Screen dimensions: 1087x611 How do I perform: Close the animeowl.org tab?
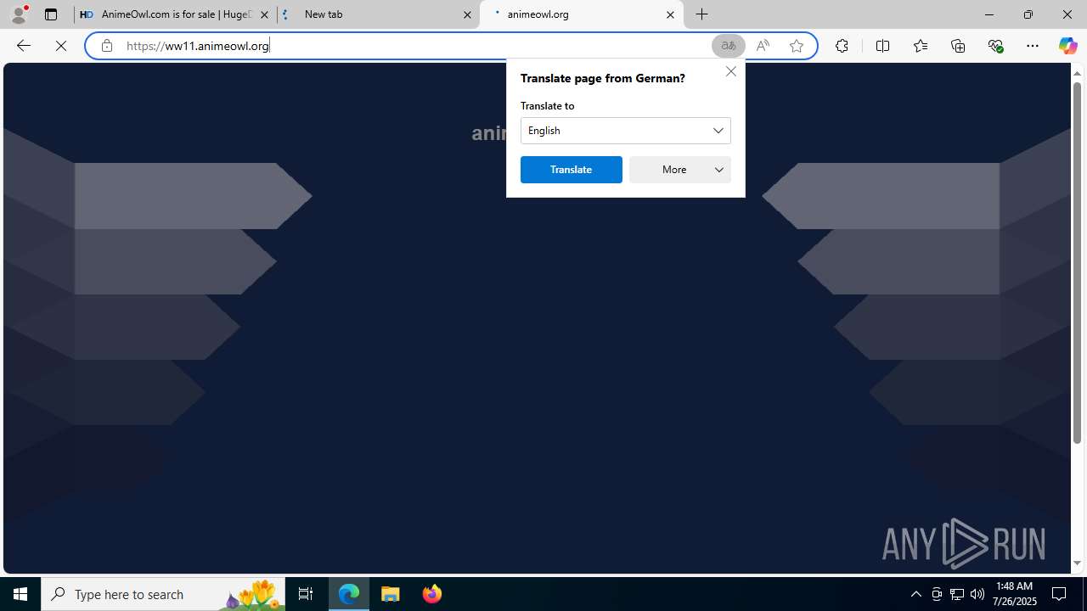670,14
